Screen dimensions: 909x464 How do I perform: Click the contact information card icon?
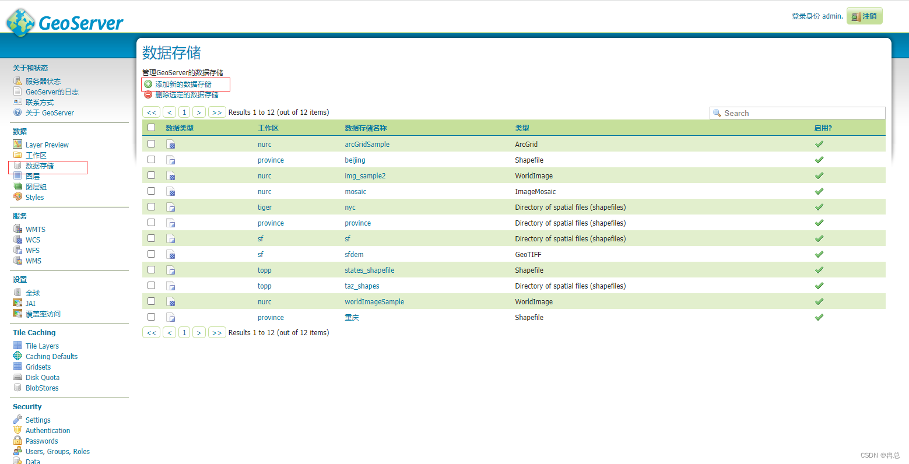(17, 102)
